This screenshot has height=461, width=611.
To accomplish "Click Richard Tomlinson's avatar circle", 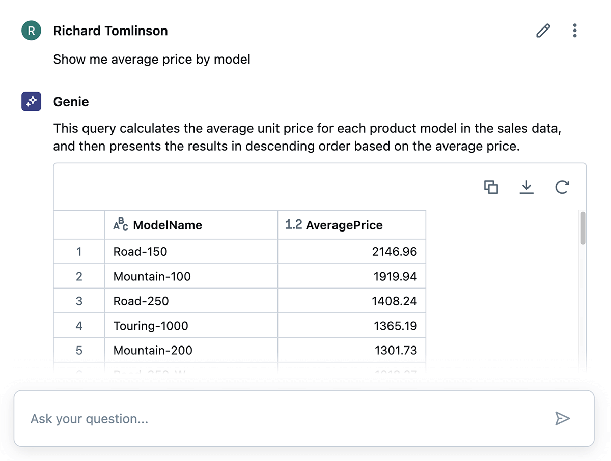I will coord(31,31).
